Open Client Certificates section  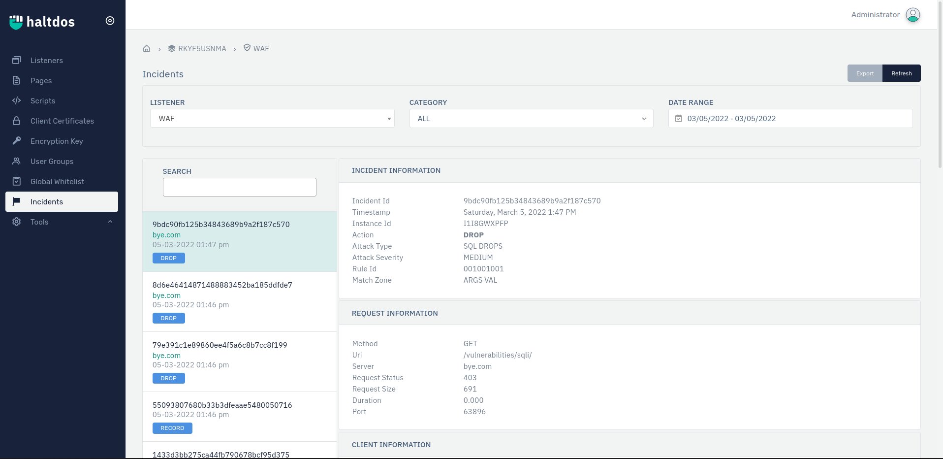tap(62, 121)
